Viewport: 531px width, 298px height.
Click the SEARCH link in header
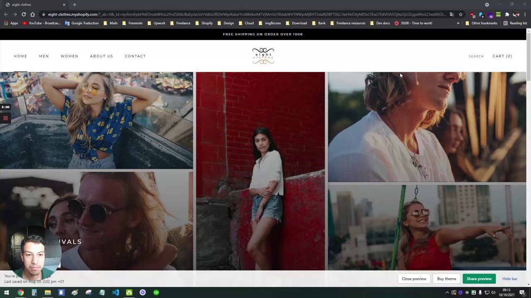(476, 56)
